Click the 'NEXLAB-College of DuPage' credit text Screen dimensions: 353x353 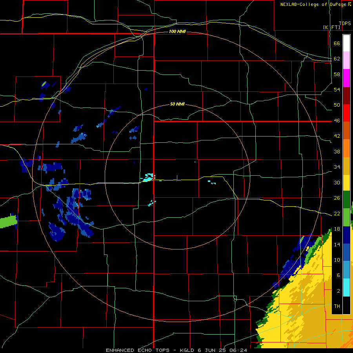313,4
